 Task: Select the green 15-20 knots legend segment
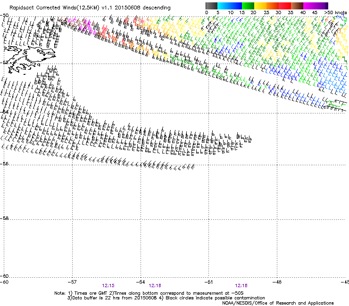click(248, 6)
